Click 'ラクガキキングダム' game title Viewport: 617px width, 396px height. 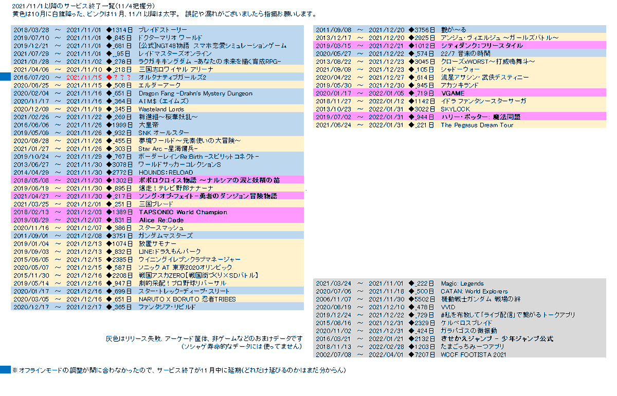click(x=166, y=62)
